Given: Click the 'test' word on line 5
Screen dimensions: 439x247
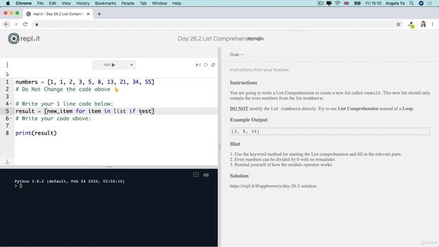Looking at the screenshot, I should pyautogui.click(x=145, y=111).
